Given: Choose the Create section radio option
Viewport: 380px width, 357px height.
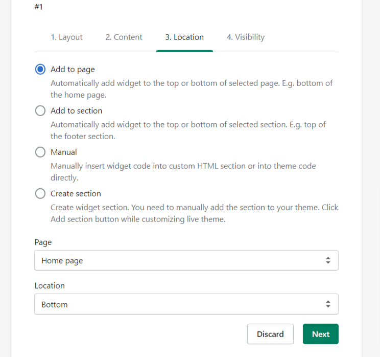Looking at the screenshot, I should (40, 194).
